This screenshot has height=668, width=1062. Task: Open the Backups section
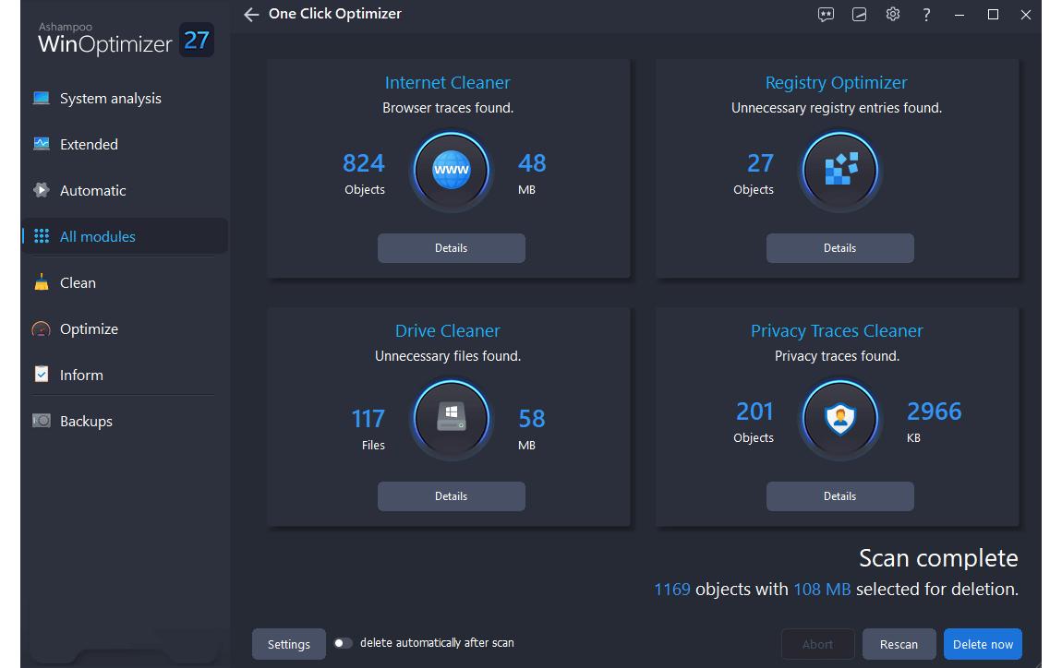click(x=86, y=422)
